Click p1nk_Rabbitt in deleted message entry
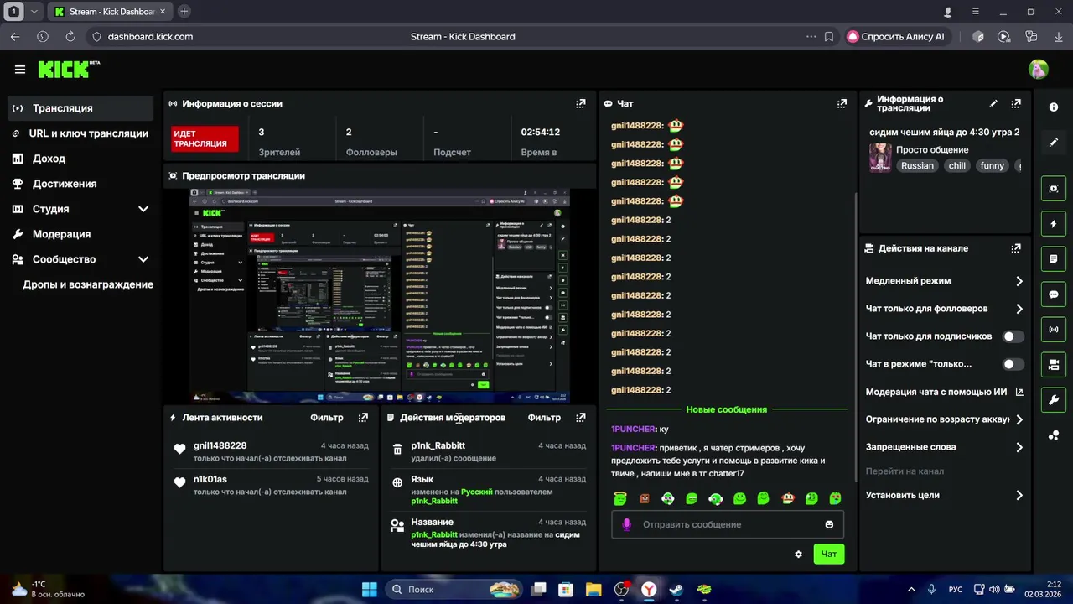 (x=438, y=445)
